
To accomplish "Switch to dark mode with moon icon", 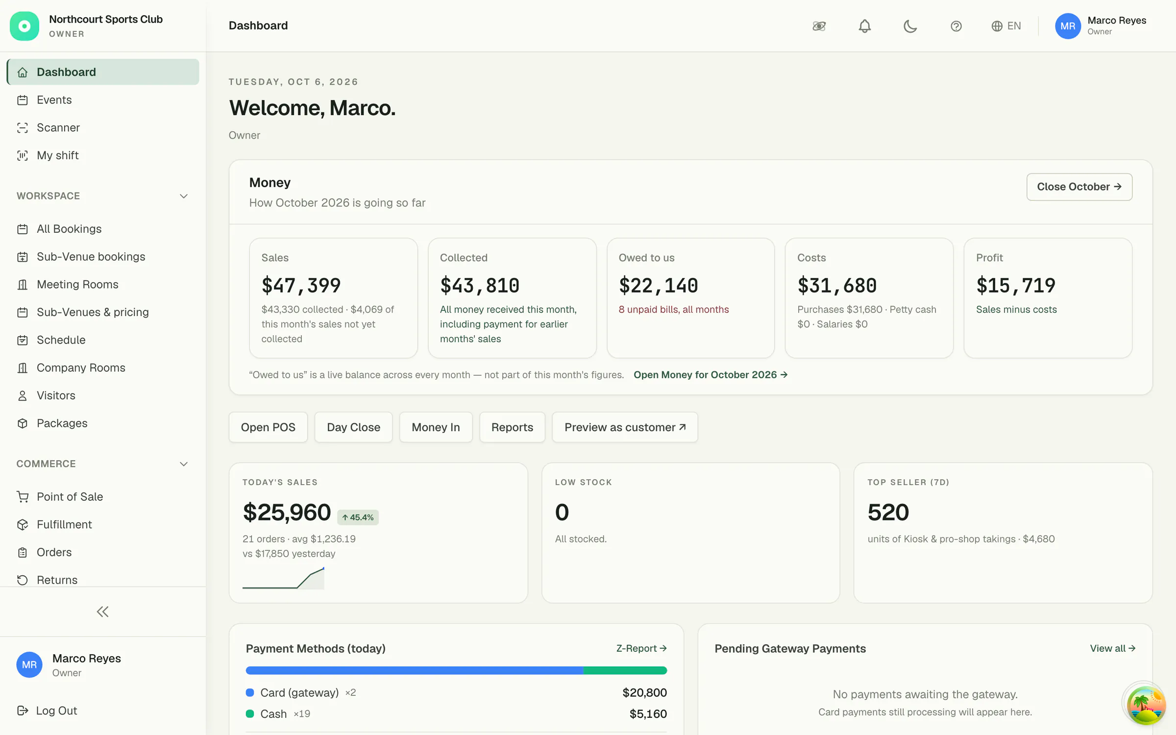I will [910, 26].
